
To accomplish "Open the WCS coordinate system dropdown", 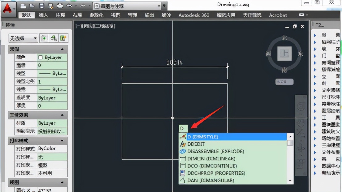I will (284, 82).
